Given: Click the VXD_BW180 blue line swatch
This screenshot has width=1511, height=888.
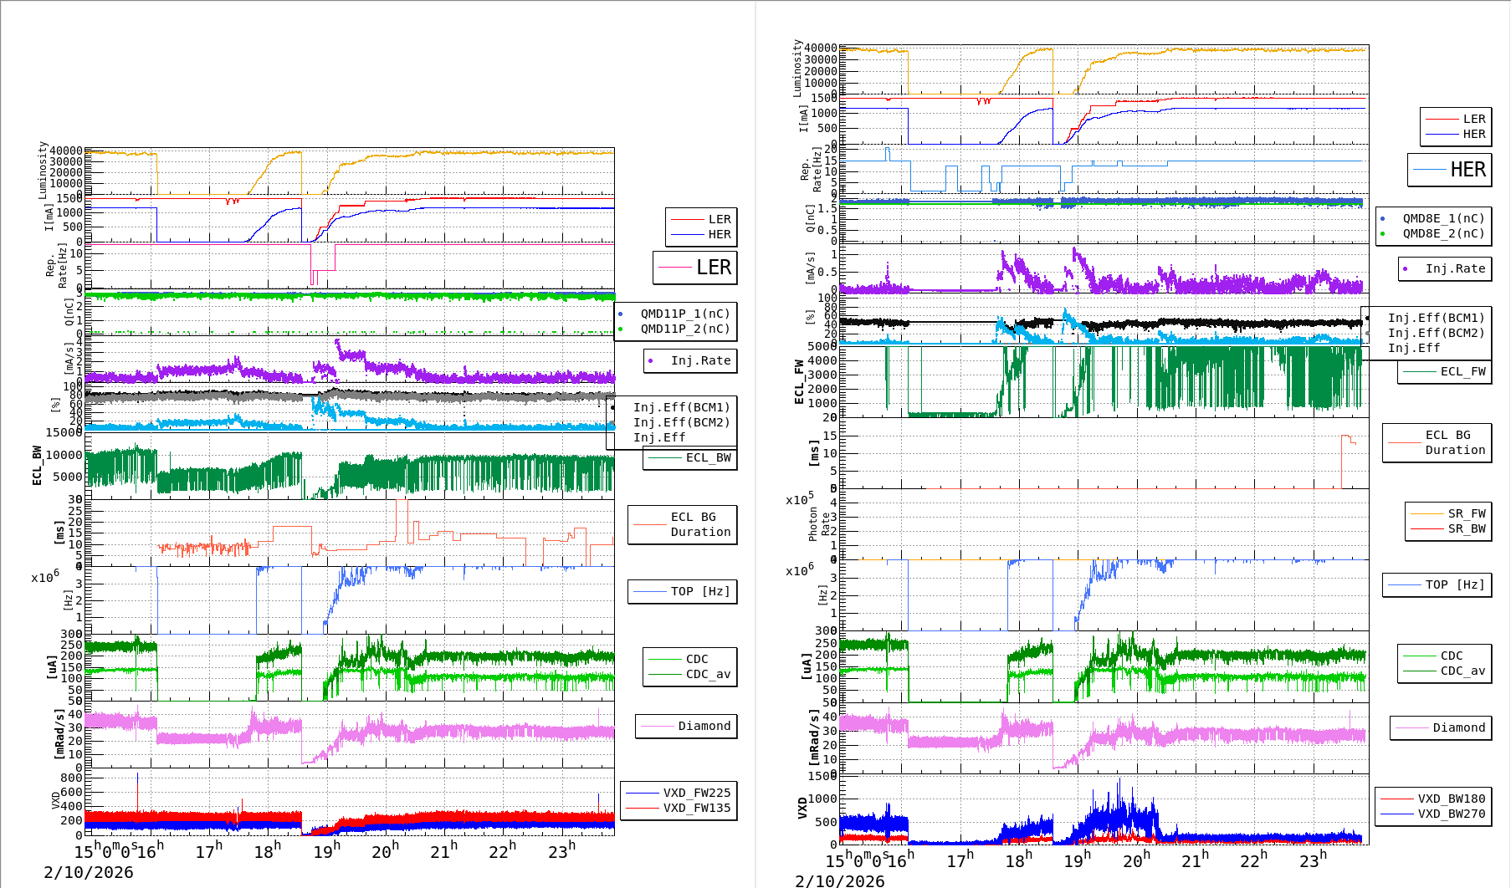Looking at the screenshot, I should coord(1396,799).
